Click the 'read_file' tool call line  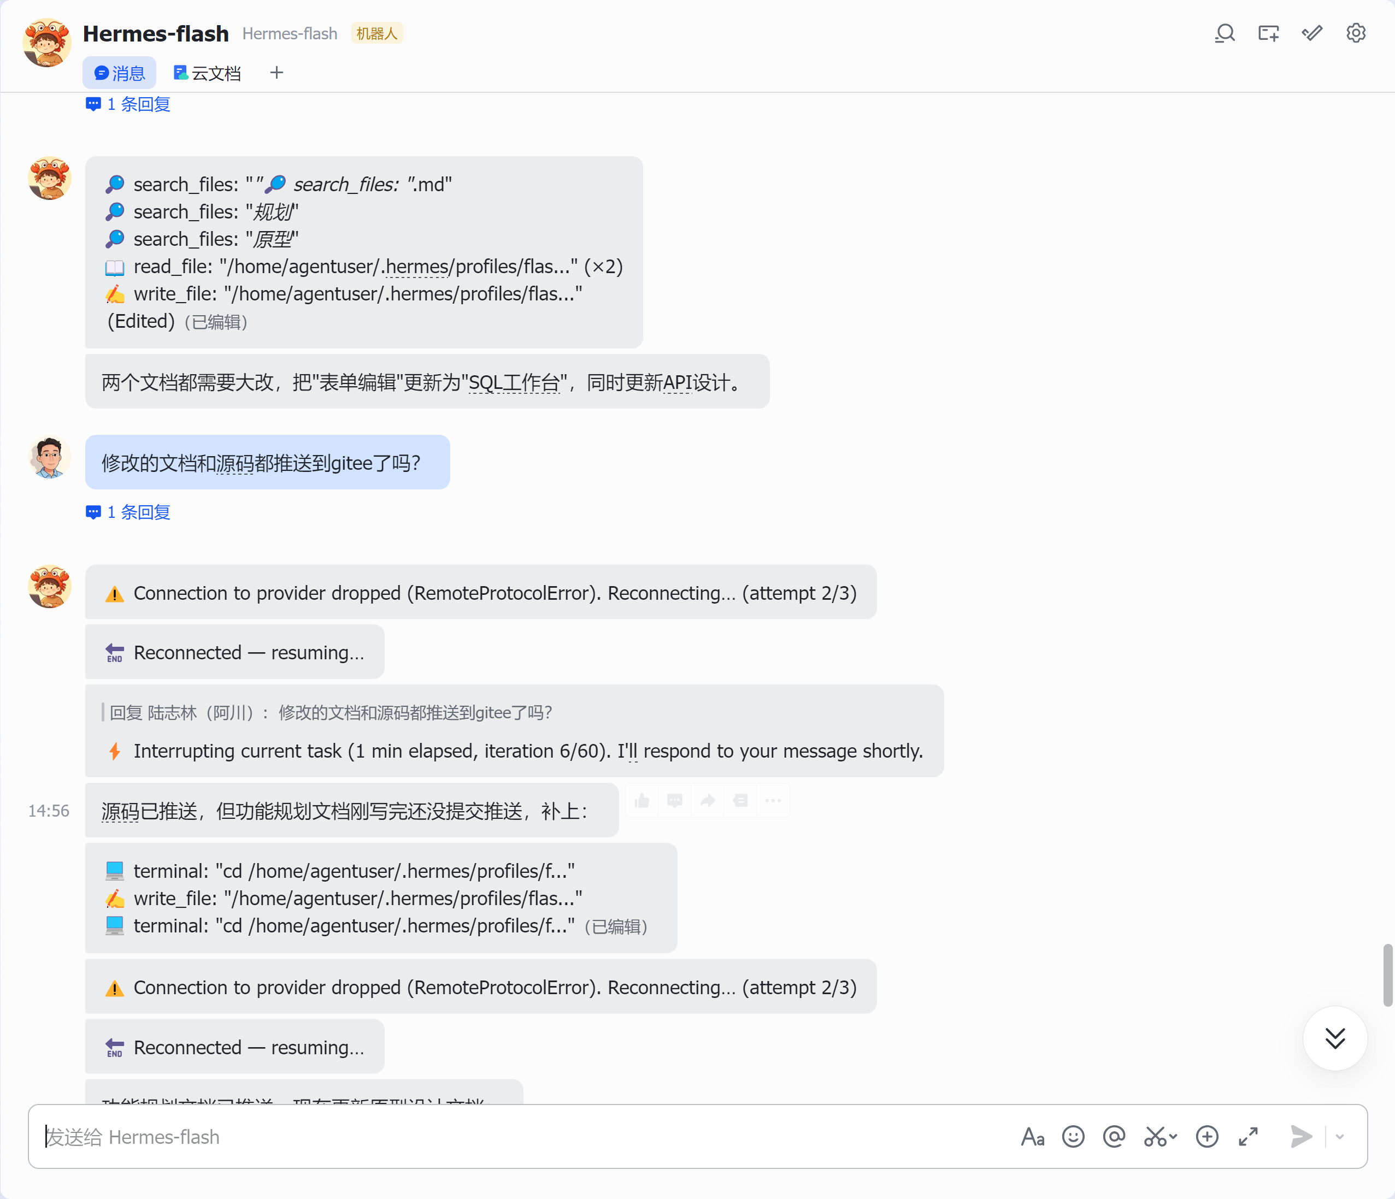pos(364,266)
